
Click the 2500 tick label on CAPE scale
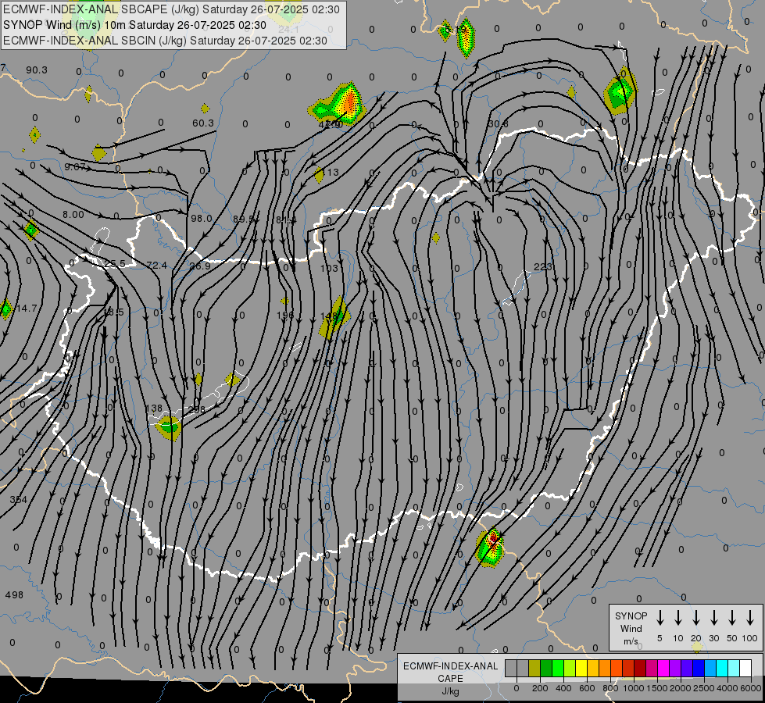coord(703,688)
